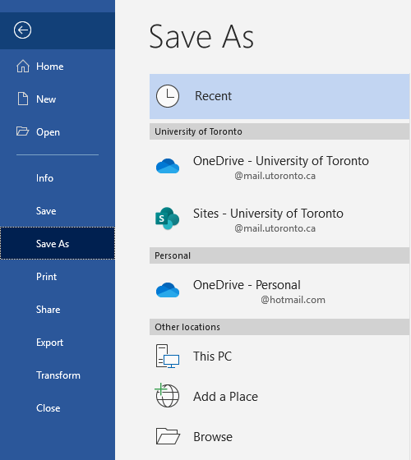This screenshot has width=411, height=460.
Task: Open the Print page
Action: tap(58, 277)
